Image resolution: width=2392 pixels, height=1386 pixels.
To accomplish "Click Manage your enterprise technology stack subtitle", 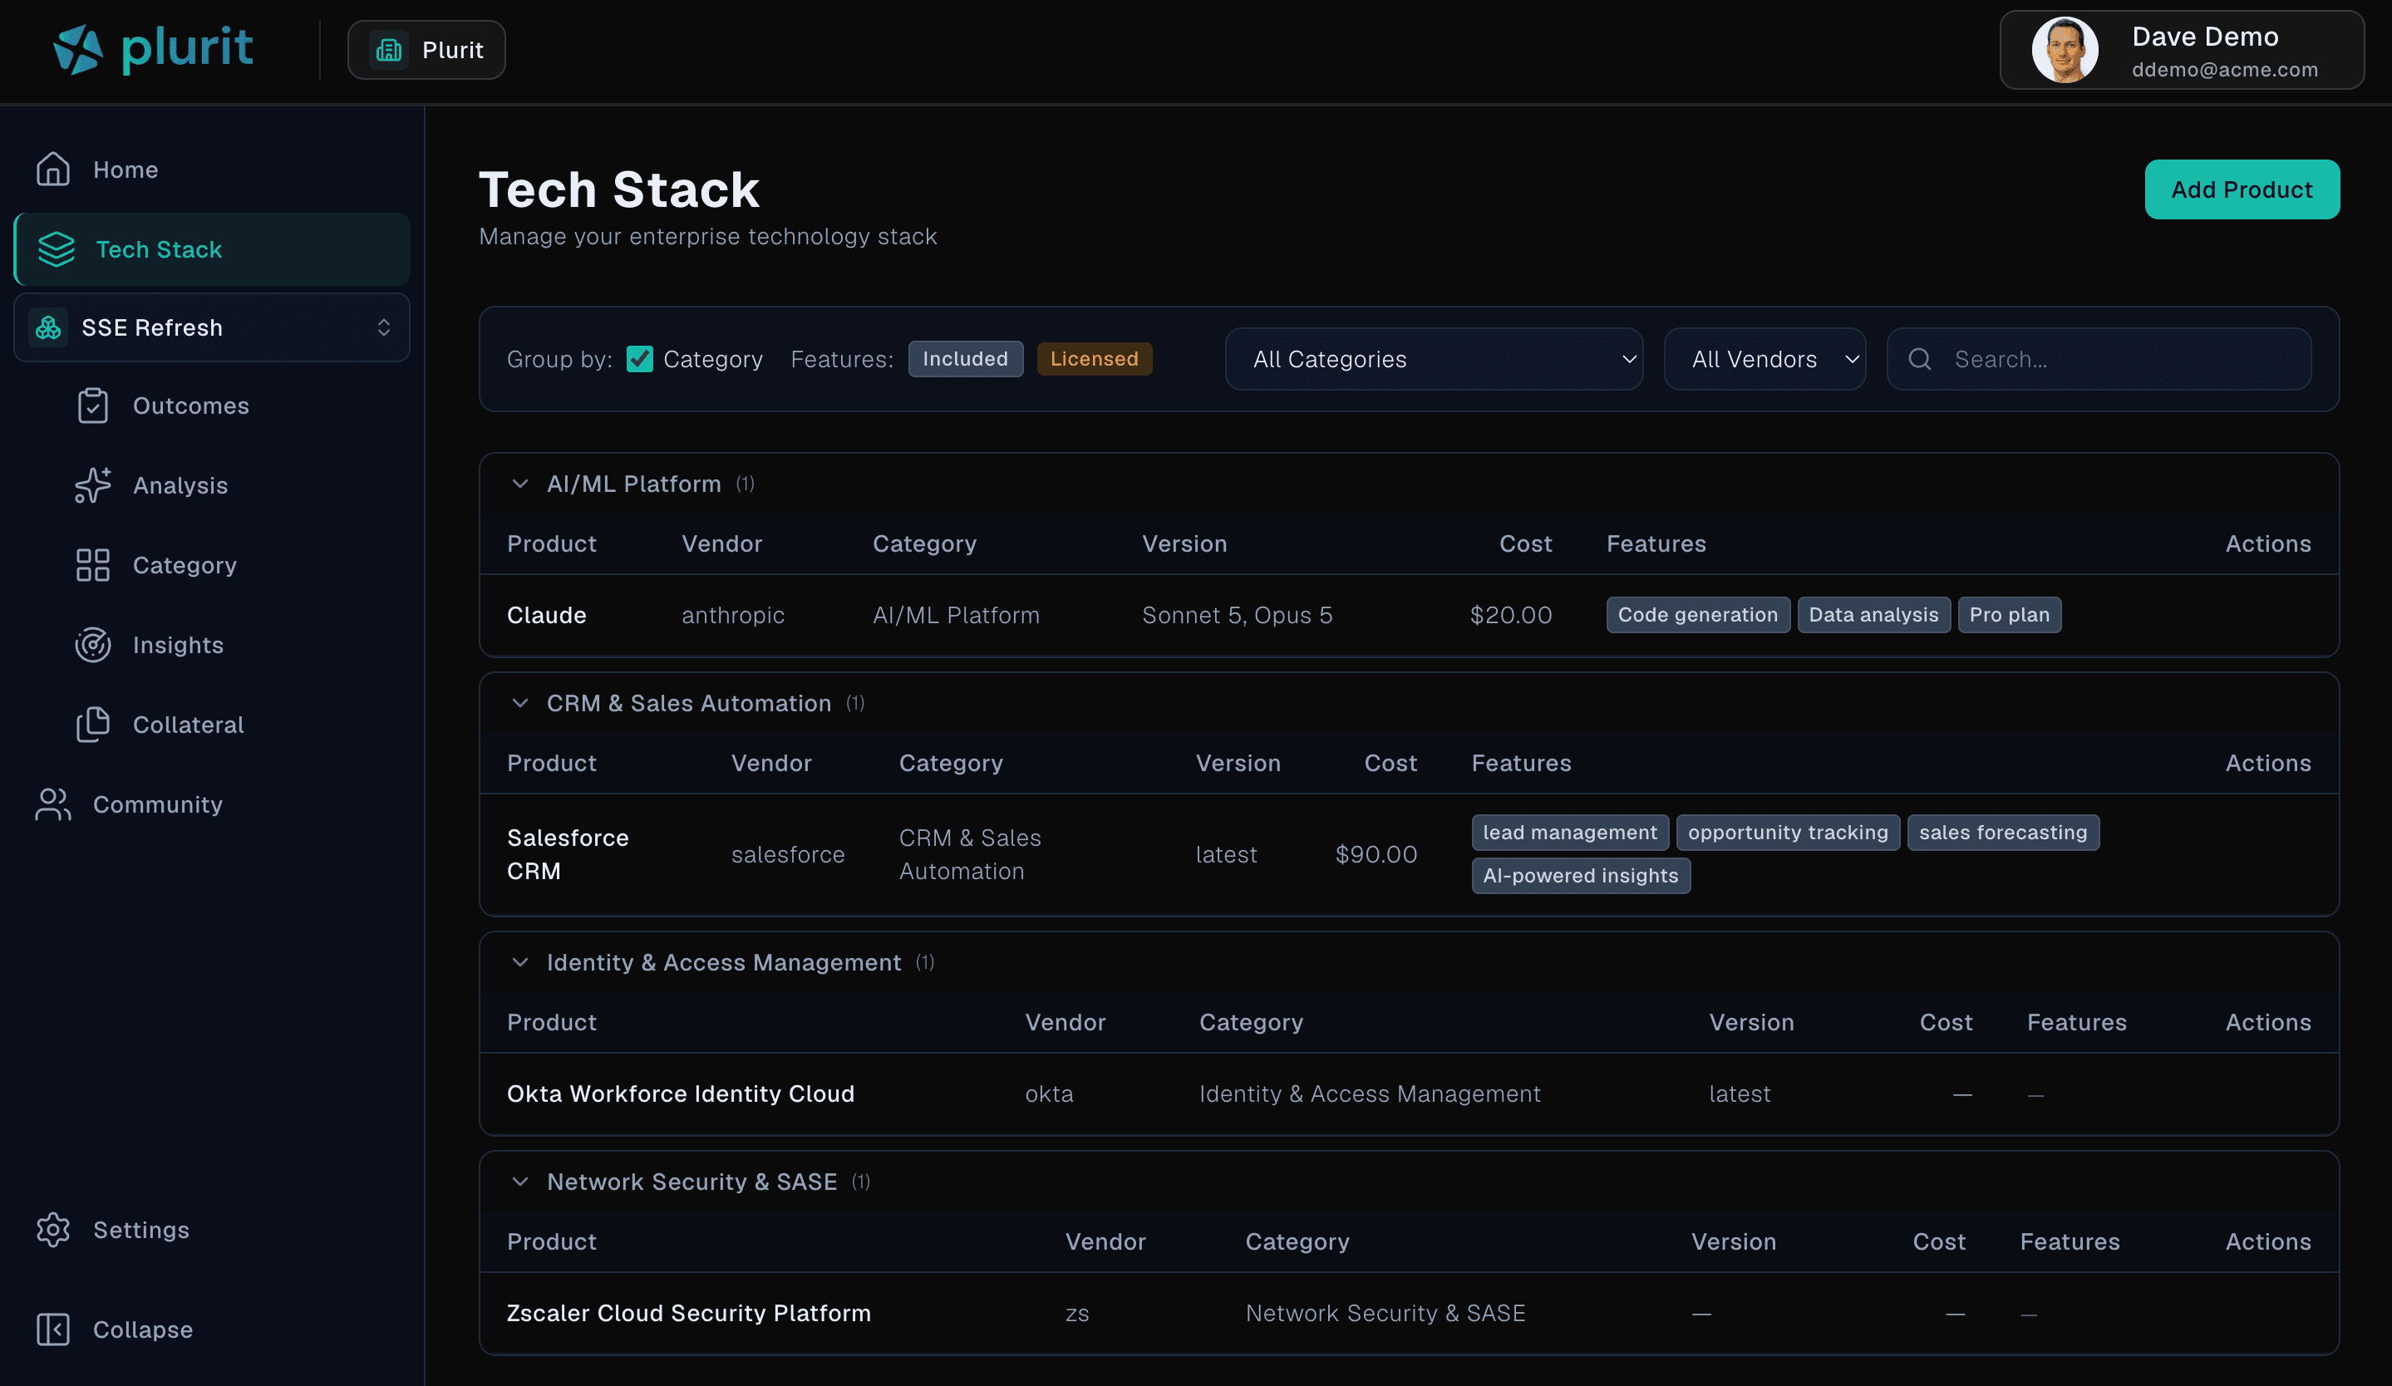I will point(707,236).
